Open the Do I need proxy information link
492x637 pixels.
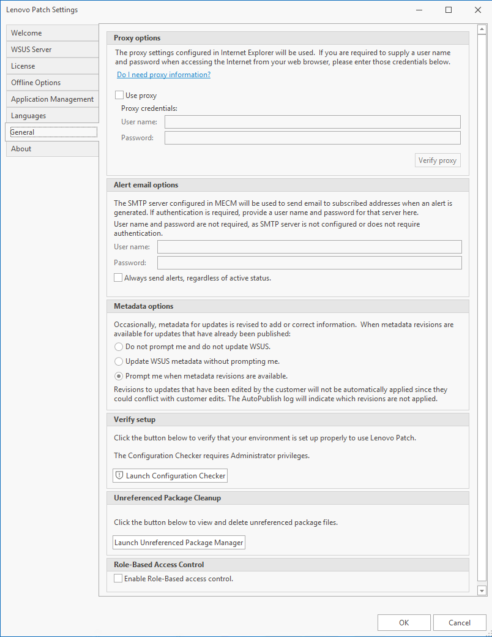coord(163,75)
